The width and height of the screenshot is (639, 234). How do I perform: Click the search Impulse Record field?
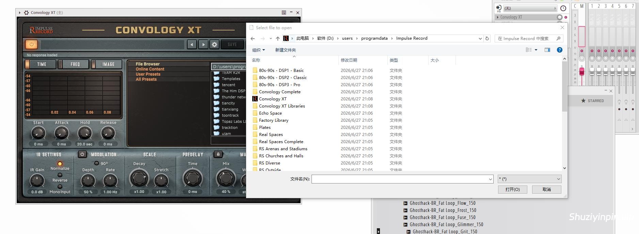(529, 38)
